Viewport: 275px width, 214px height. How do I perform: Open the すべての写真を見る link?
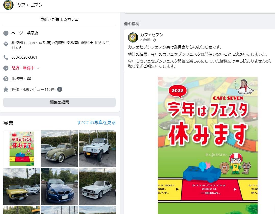tap(96, 122)
